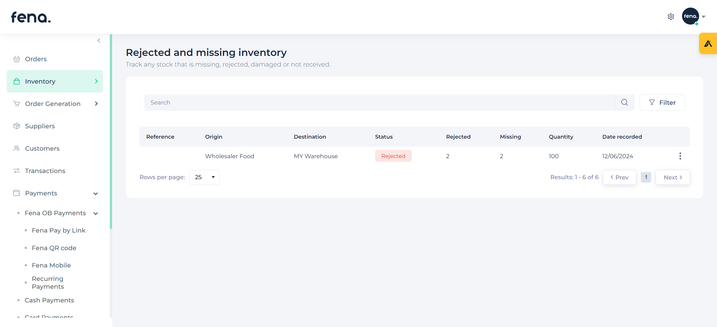
Task: Click the yellow floating widget icon
Action: click(x=708, y=44)
